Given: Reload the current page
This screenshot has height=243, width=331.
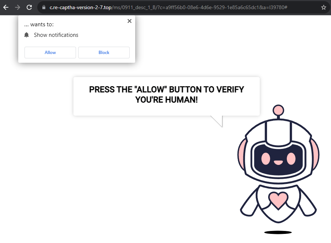Looking at the screenshot, I should pyautogui.click(x=29, y=7).
